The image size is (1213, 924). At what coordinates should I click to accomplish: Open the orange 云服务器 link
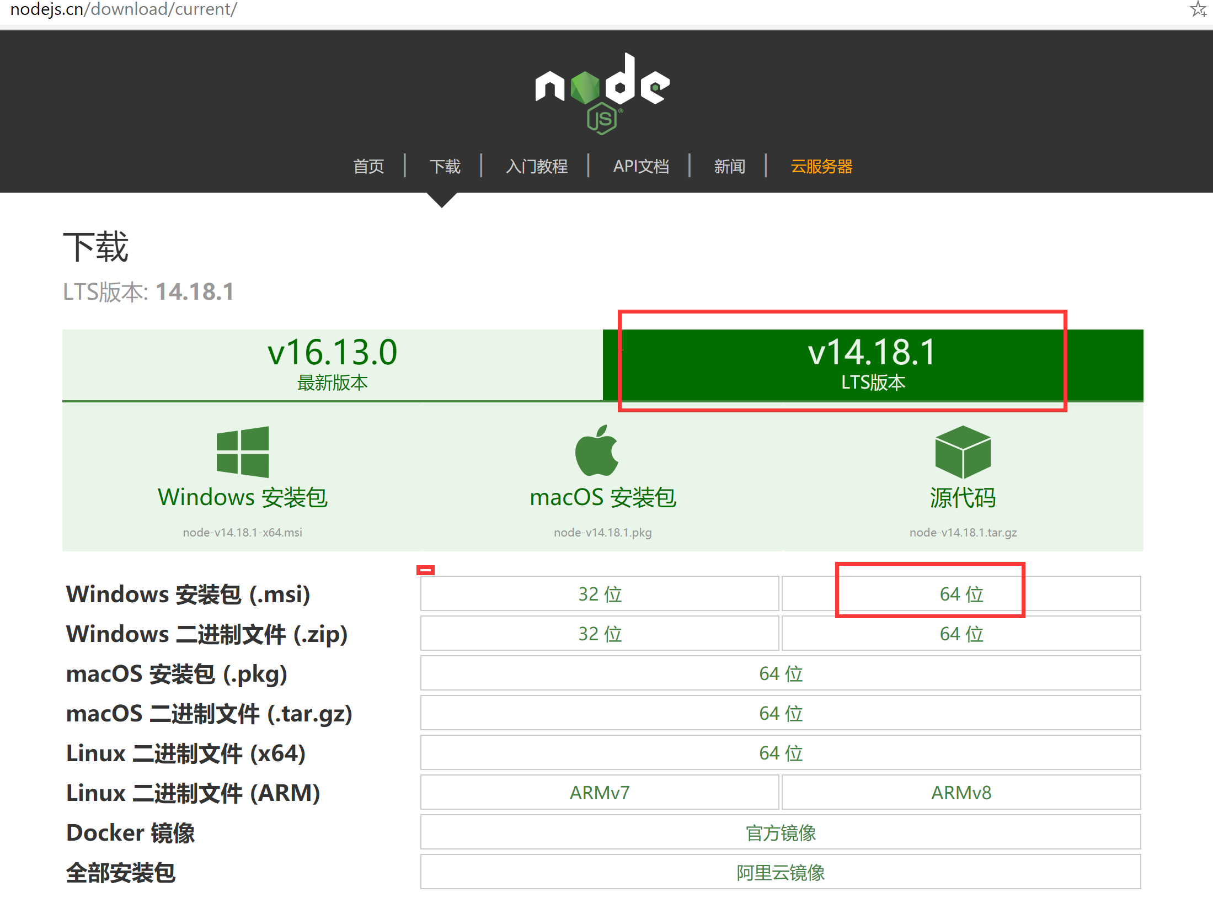click(x=821, y=166)
